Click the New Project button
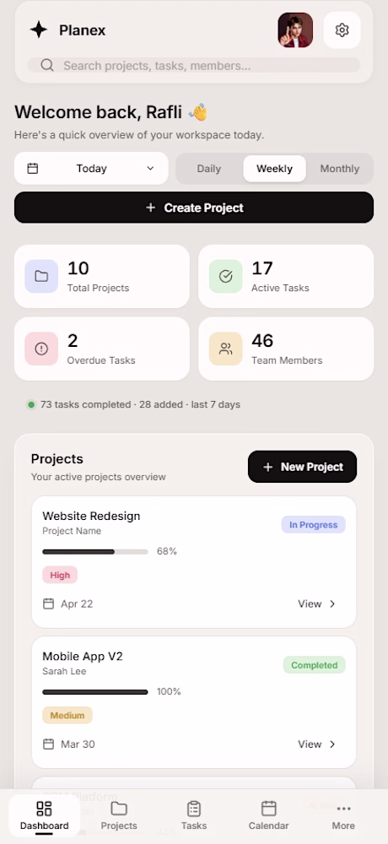Viewport: 388px width, 844px height. (303, 467)
